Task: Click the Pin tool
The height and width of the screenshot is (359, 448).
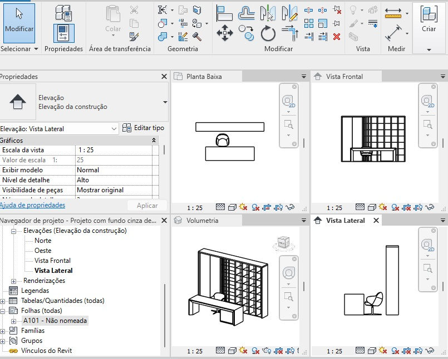Action: (x=336, y=23)
